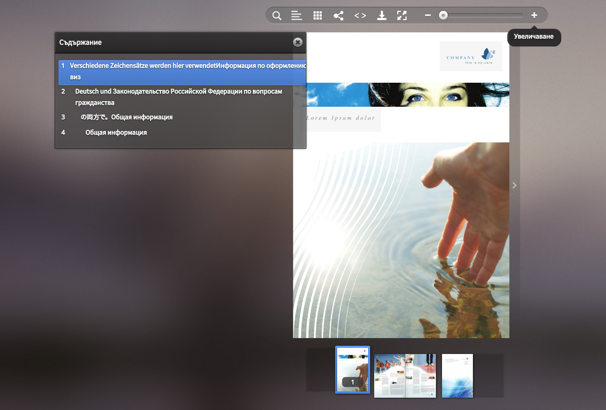
Task: Zoom in with the plus icon
Action: click(x=534, y=15)
